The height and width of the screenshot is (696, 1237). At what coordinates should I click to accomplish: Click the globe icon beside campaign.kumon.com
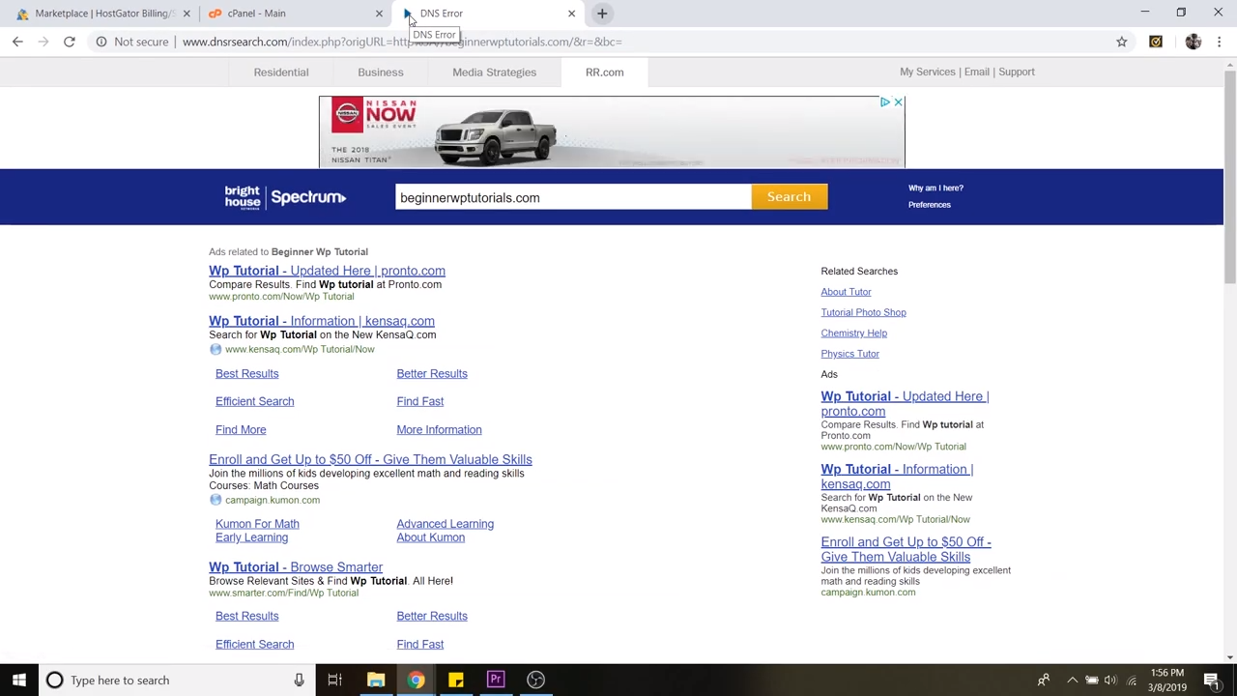(x=216, y=500)
